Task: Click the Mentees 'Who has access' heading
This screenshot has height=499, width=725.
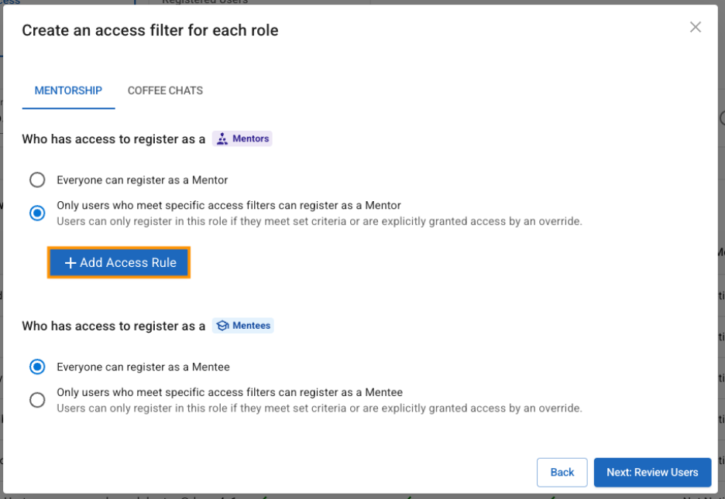Action: pos(113,326)
